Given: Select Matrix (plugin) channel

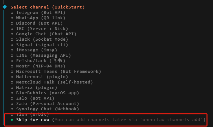Looking at the screenshot, I should pos(36,87).
